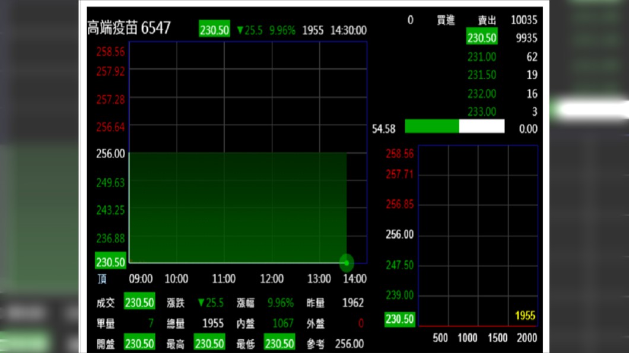This screenshot has height=353, width=629.
Task: Click the 單量 value 7
Action: [x=151, y=323]
